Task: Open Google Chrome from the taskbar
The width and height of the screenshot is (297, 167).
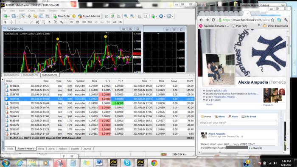Action: [x=154, y=163]
